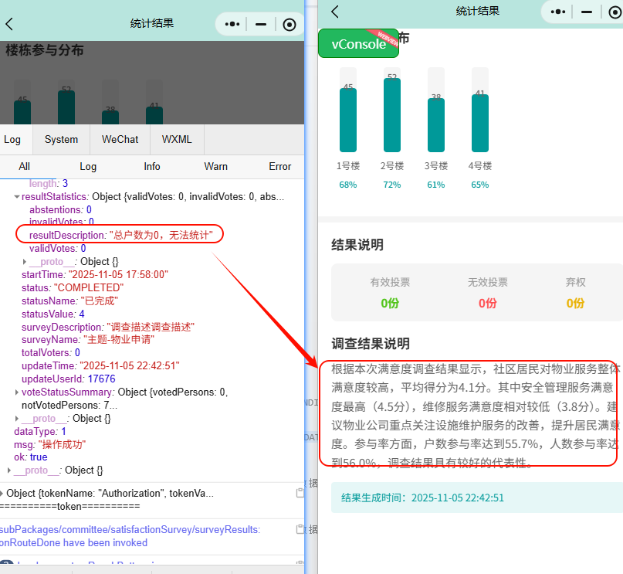Click the green vConsole button
The width and height of the screenshot is (623, 574).
[x=358, y=44]
